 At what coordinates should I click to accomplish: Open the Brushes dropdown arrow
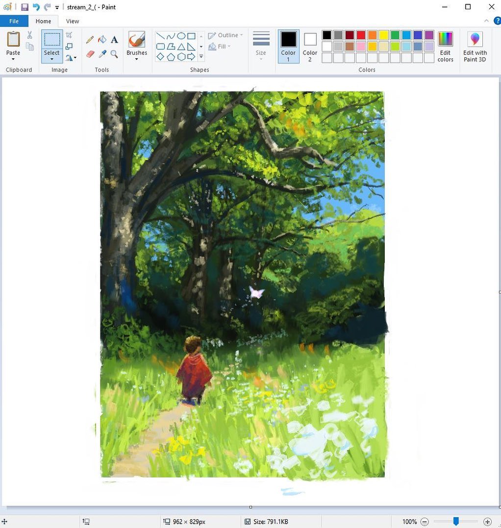click(x=136, y=59)
